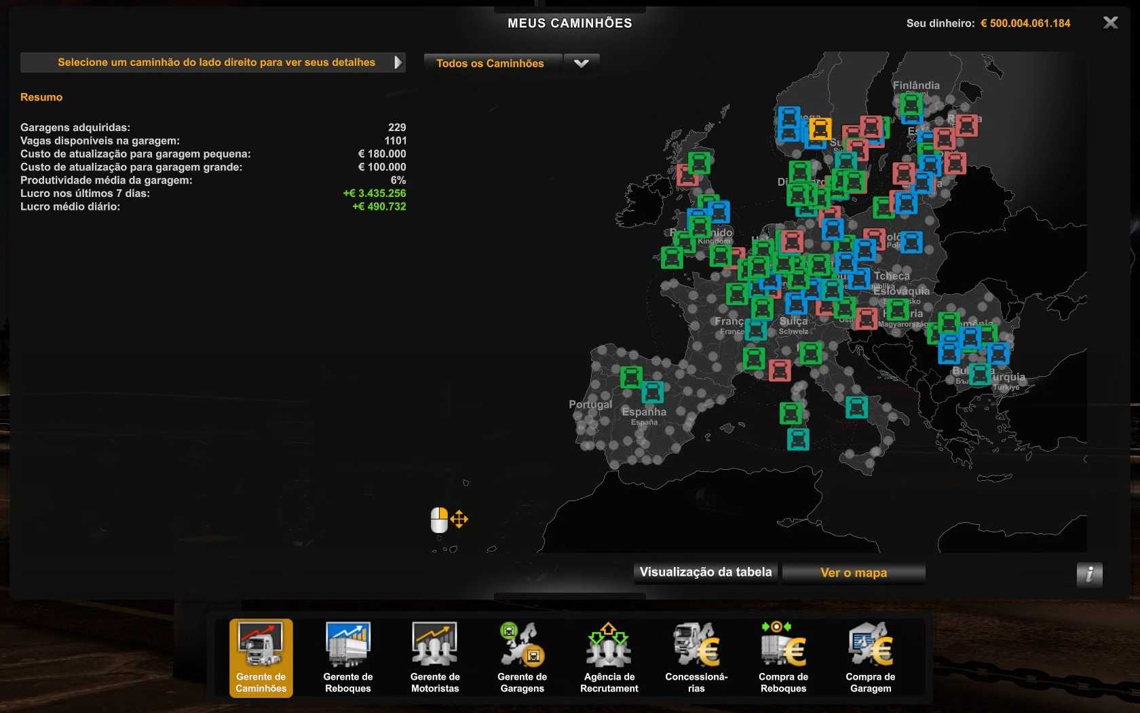Open Agência de Recrutamento icon

pos(609,657)
